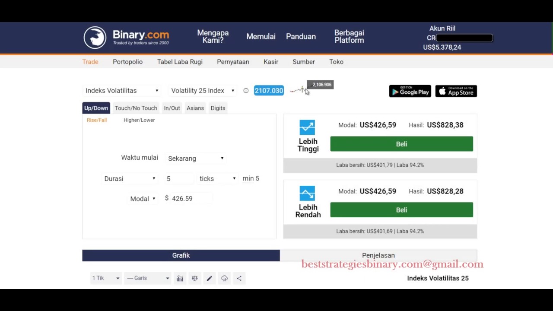Click the Binary.com logo
Image resolution: width=553 pixels, height=311 pixels.
point(126,37)
